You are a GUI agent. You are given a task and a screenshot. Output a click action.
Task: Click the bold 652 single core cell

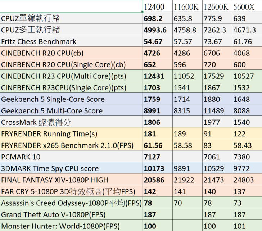158,64
